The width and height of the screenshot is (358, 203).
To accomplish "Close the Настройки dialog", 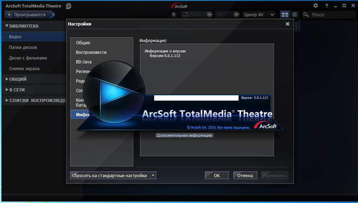I will 287,24.
